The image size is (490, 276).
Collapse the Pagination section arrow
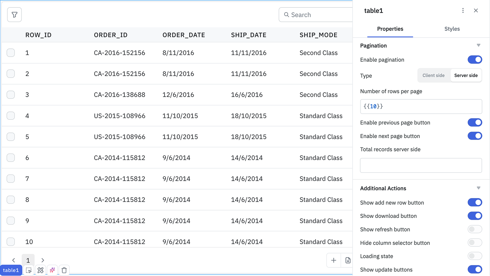pyautogui.click(x=478, y=46)
